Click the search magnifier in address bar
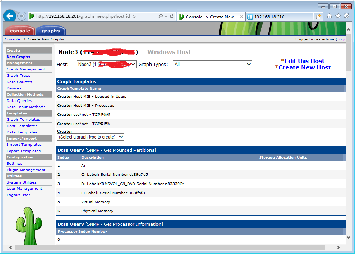Image resolution: width=355 pixels, height=254 pixels. point(160,16)
